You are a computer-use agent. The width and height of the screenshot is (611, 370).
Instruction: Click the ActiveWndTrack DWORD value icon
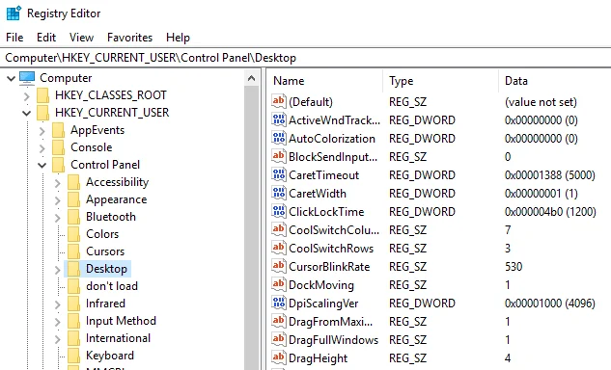tap(279, 119)
